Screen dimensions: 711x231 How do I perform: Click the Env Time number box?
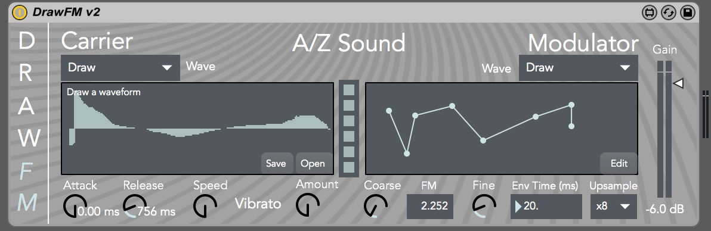tap(546, 207)
